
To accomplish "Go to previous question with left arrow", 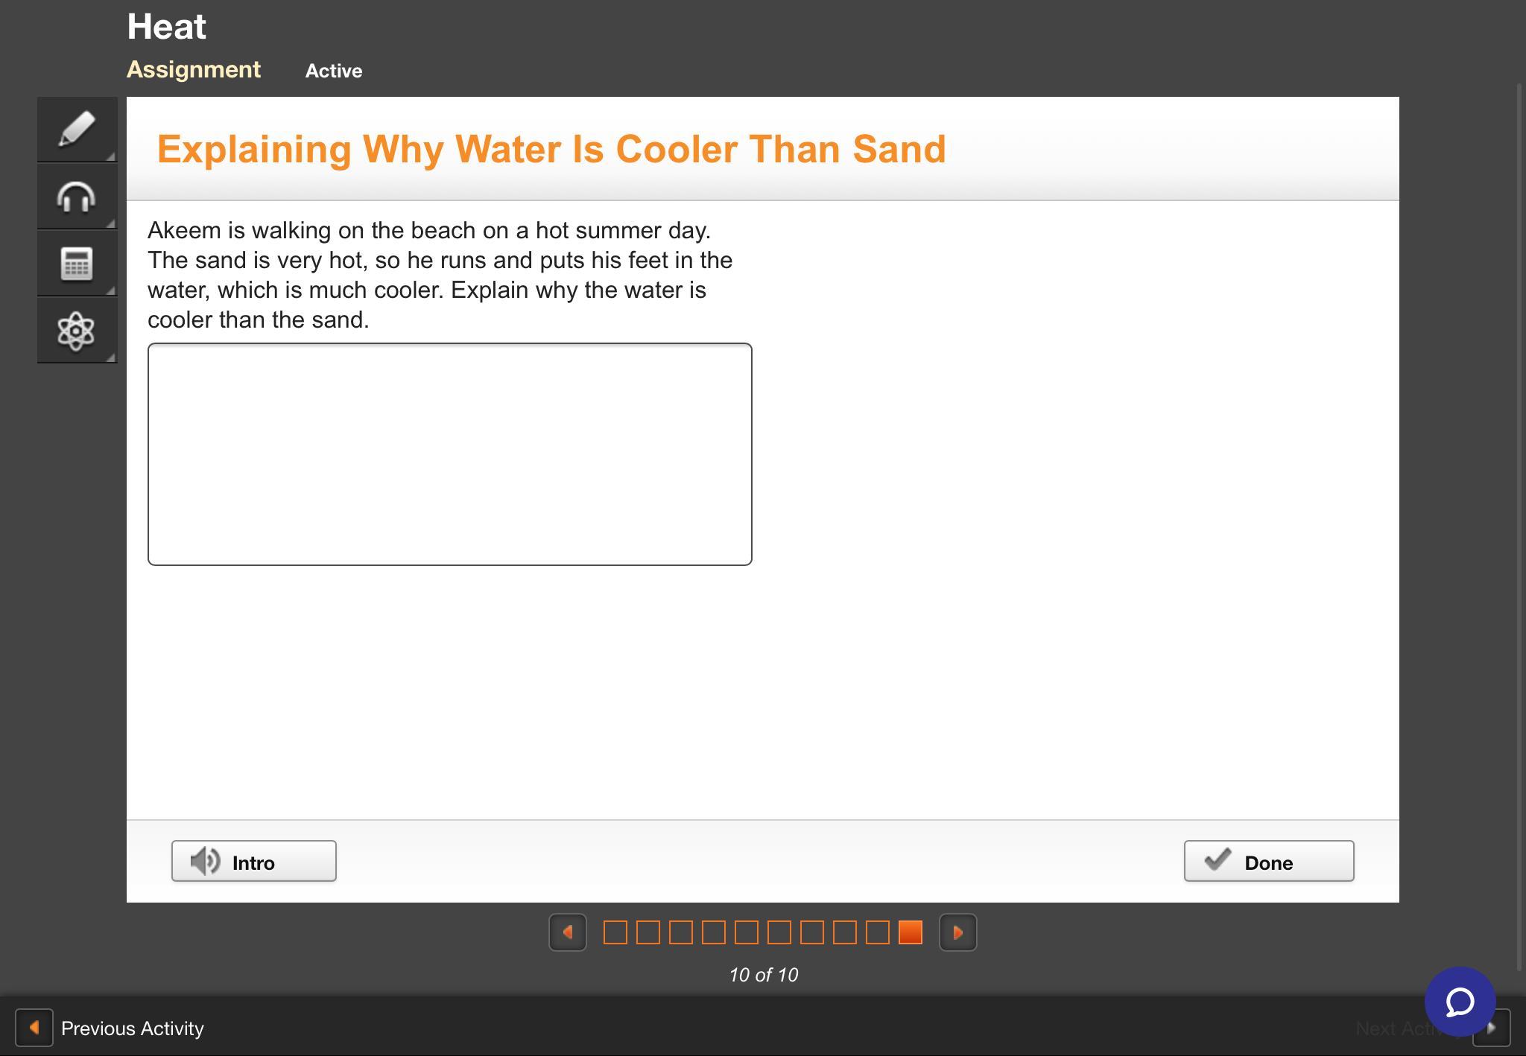I will [568, 932].
